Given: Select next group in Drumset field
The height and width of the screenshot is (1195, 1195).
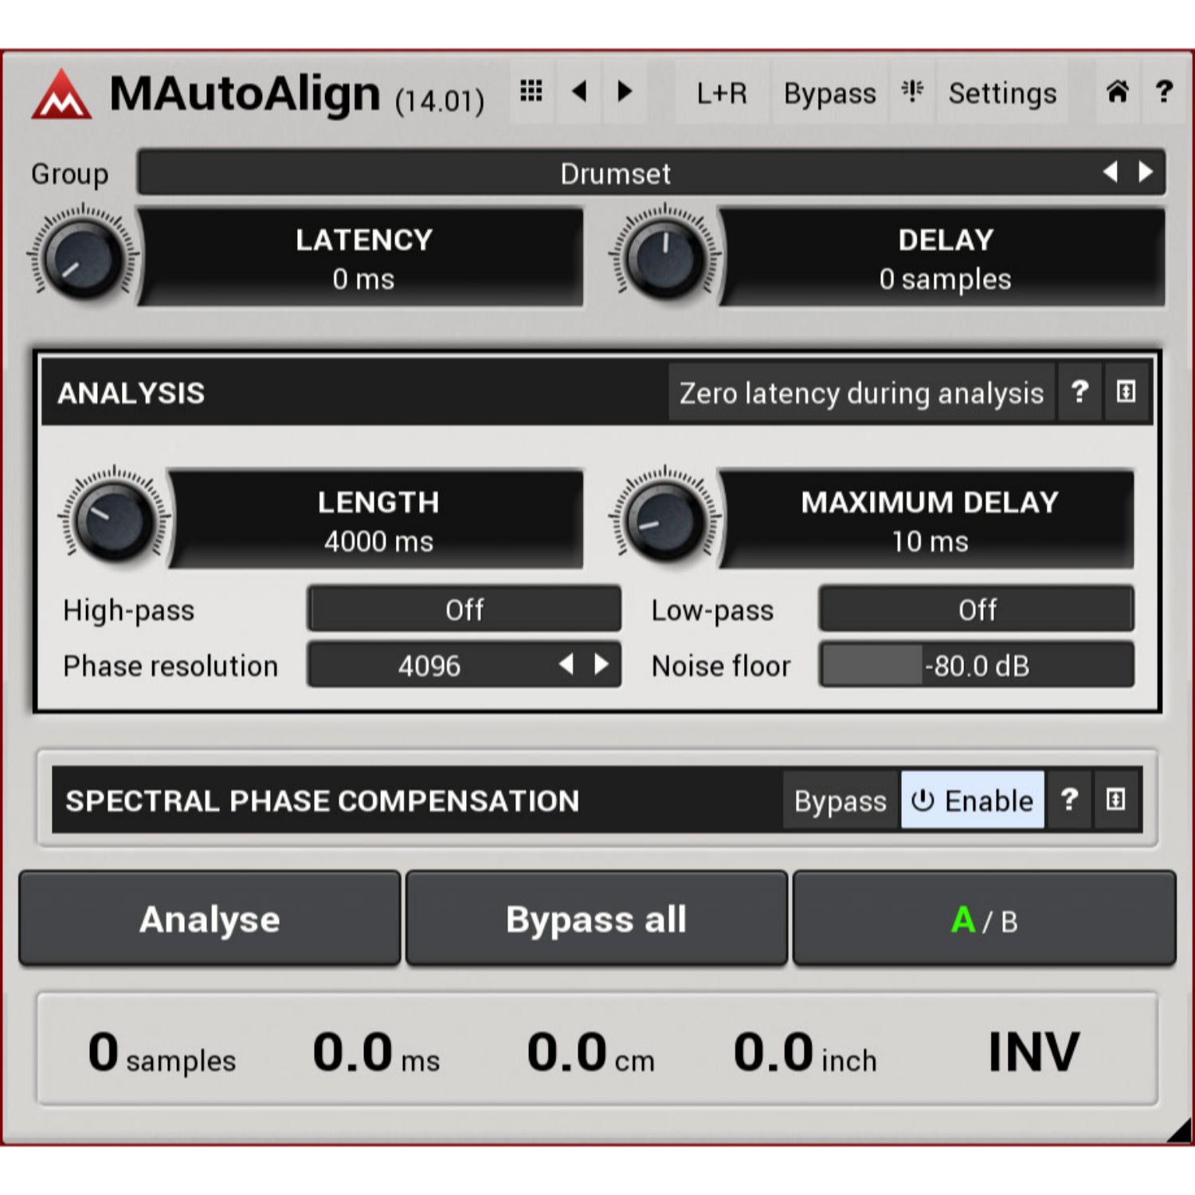Looking at the screenshot, I should 1146,172.
